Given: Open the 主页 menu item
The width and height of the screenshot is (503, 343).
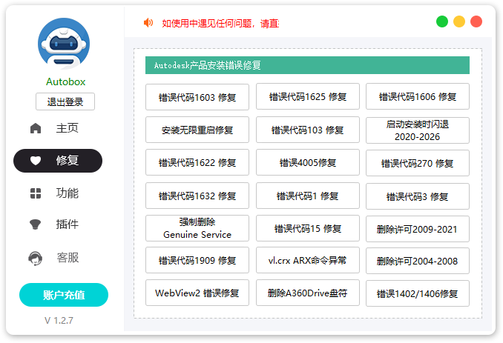Looking at the screenshot, I should [x=67, y=128].
